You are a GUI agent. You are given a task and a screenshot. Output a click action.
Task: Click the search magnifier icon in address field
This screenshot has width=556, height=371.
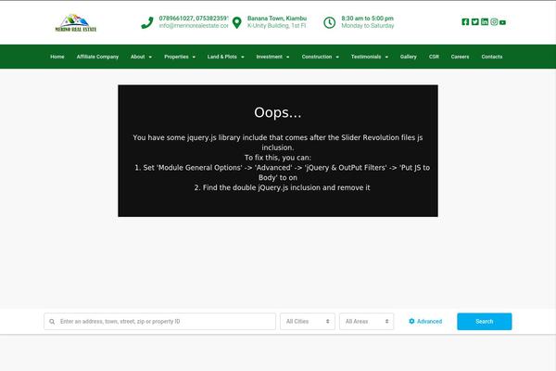pos(52,322)
